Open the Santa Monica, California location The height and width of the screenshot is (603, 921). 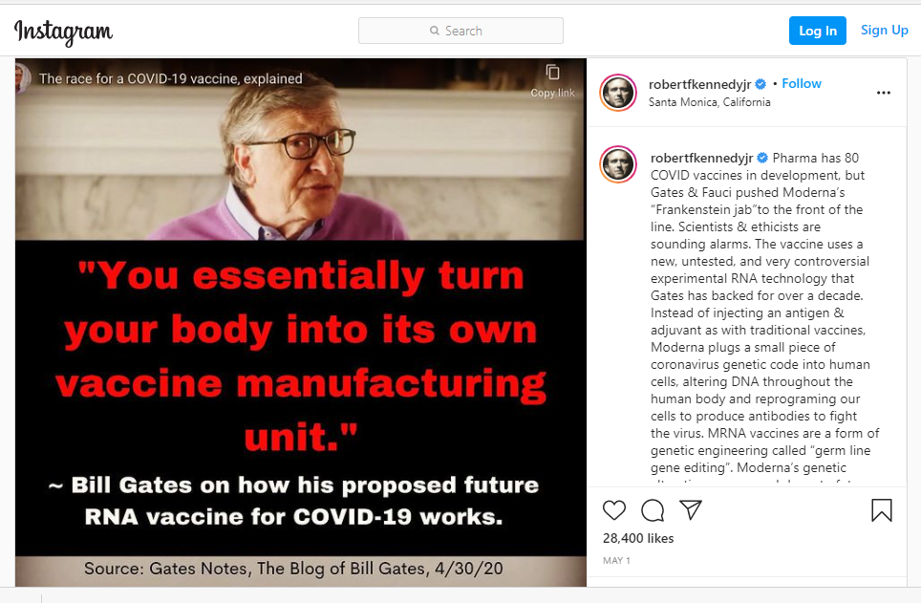click(709, 102)
